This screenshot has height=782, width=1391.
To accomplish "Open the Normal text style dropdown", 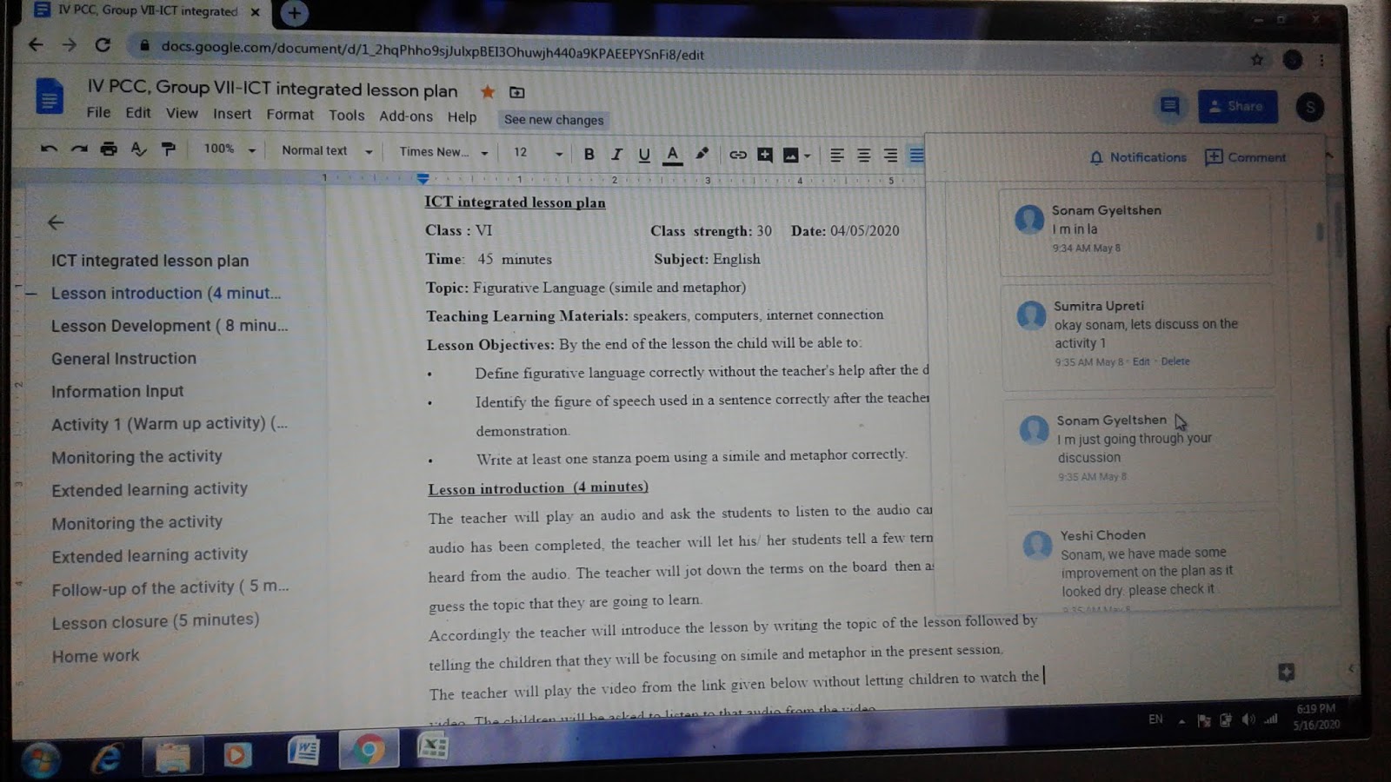I will (326, 150).
